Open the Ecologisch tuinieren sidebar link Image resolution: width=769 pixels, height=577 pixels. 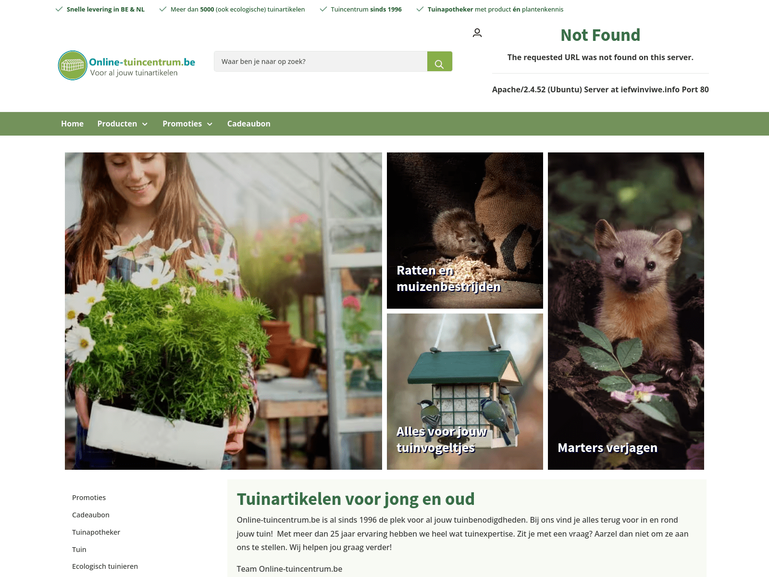coord(105,566)
